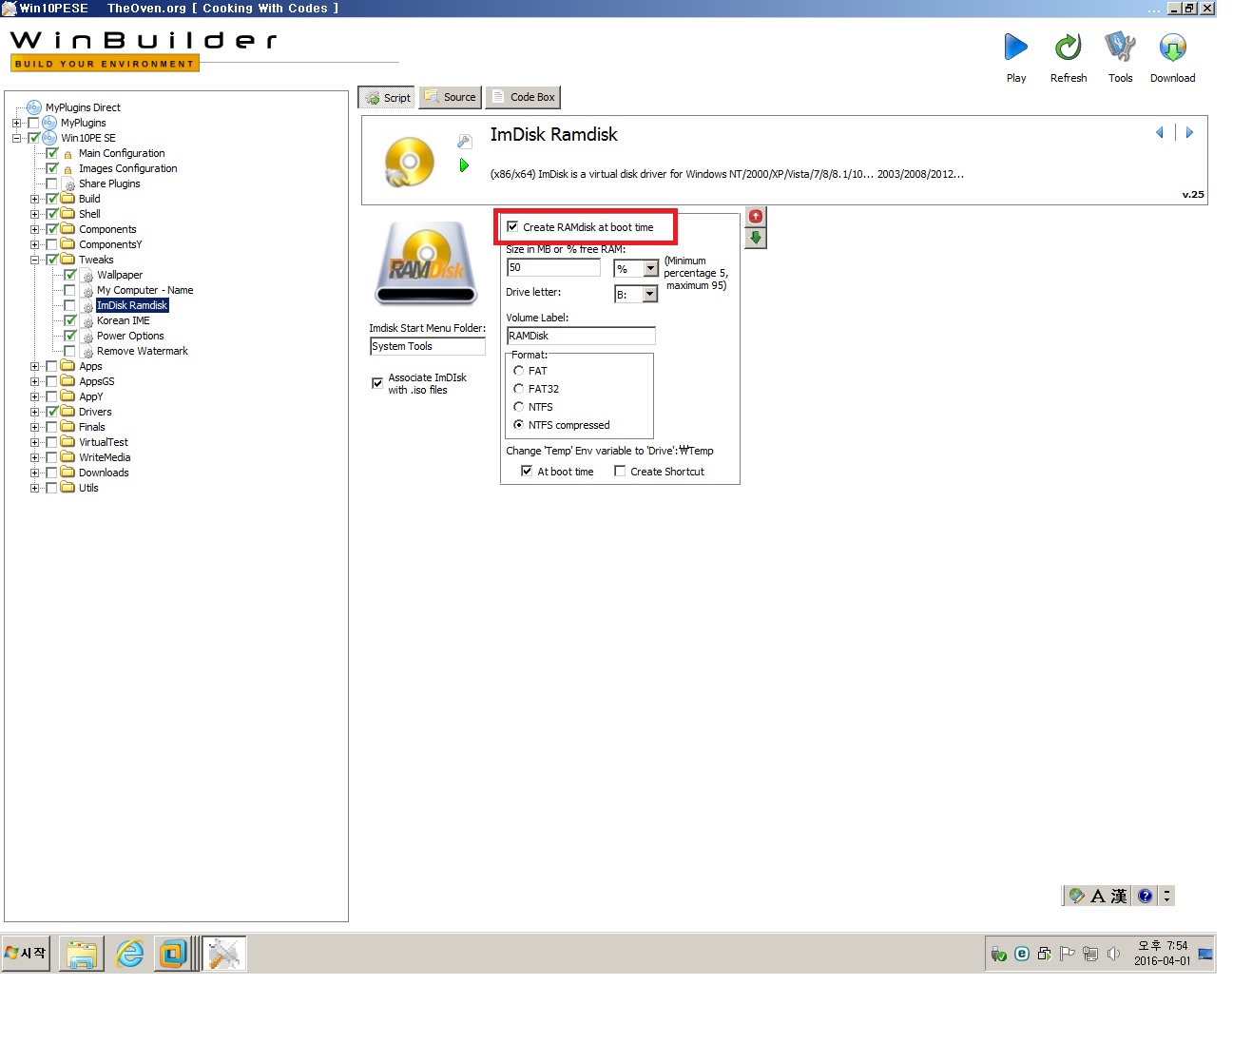Go to previous script arrow

(x=1160, y=133)
